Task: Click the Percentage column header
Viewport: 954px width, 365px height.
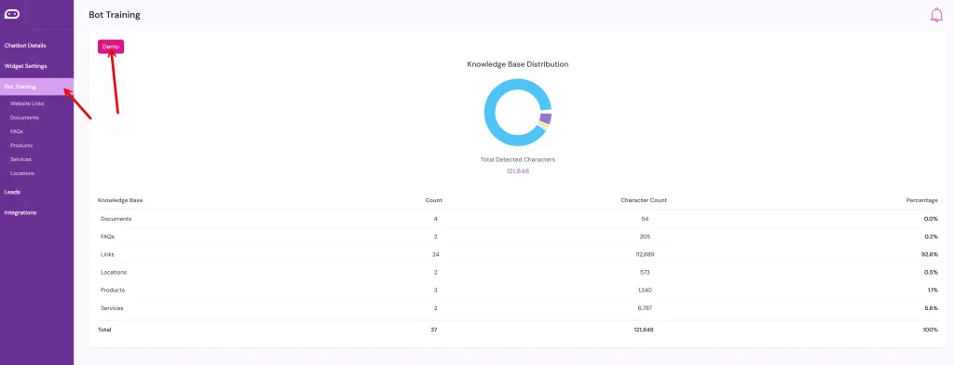Action: tap(922, 200)
